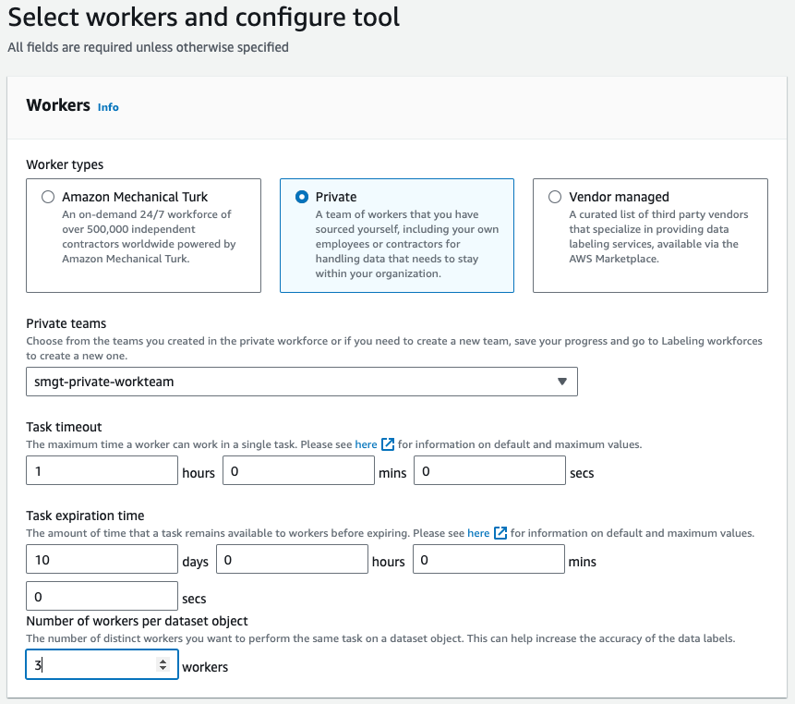795x704 pixels.
Task: Focus the Task expiration secs field
Action: click(102, 597)
